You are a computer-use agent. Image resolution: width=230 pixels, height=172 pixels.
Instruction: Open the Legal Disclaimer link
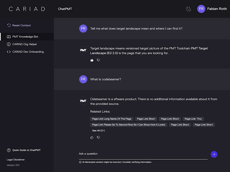pos(16,160)
